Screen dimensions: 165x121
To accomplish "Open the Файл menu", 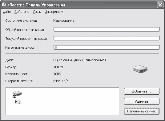I will pyautogui.click(x=7, y=12).
